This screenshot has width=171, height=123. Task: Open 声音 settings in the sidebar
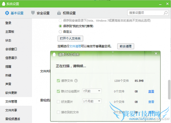tap(16, 84)
